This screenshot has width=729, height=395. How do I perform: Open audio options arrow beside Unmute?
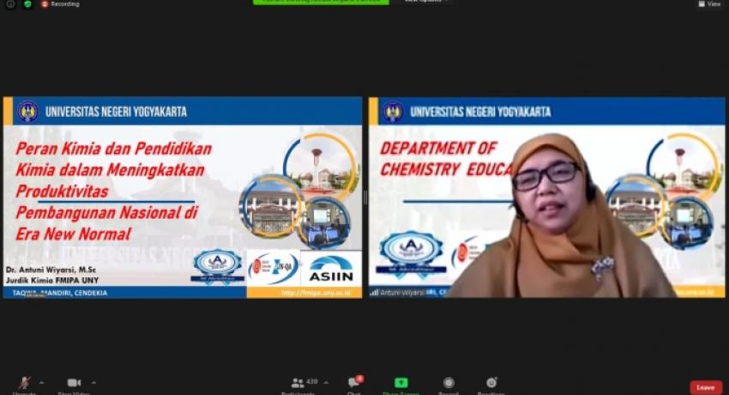click(42, 383)
